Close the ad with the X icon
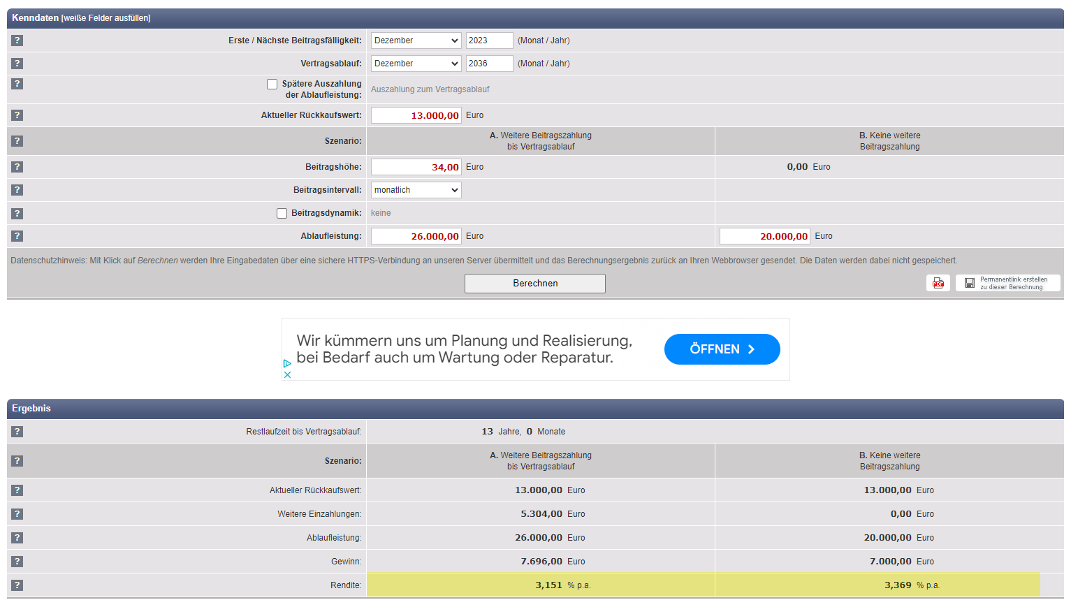1071x607 pixels. (287, 375)
